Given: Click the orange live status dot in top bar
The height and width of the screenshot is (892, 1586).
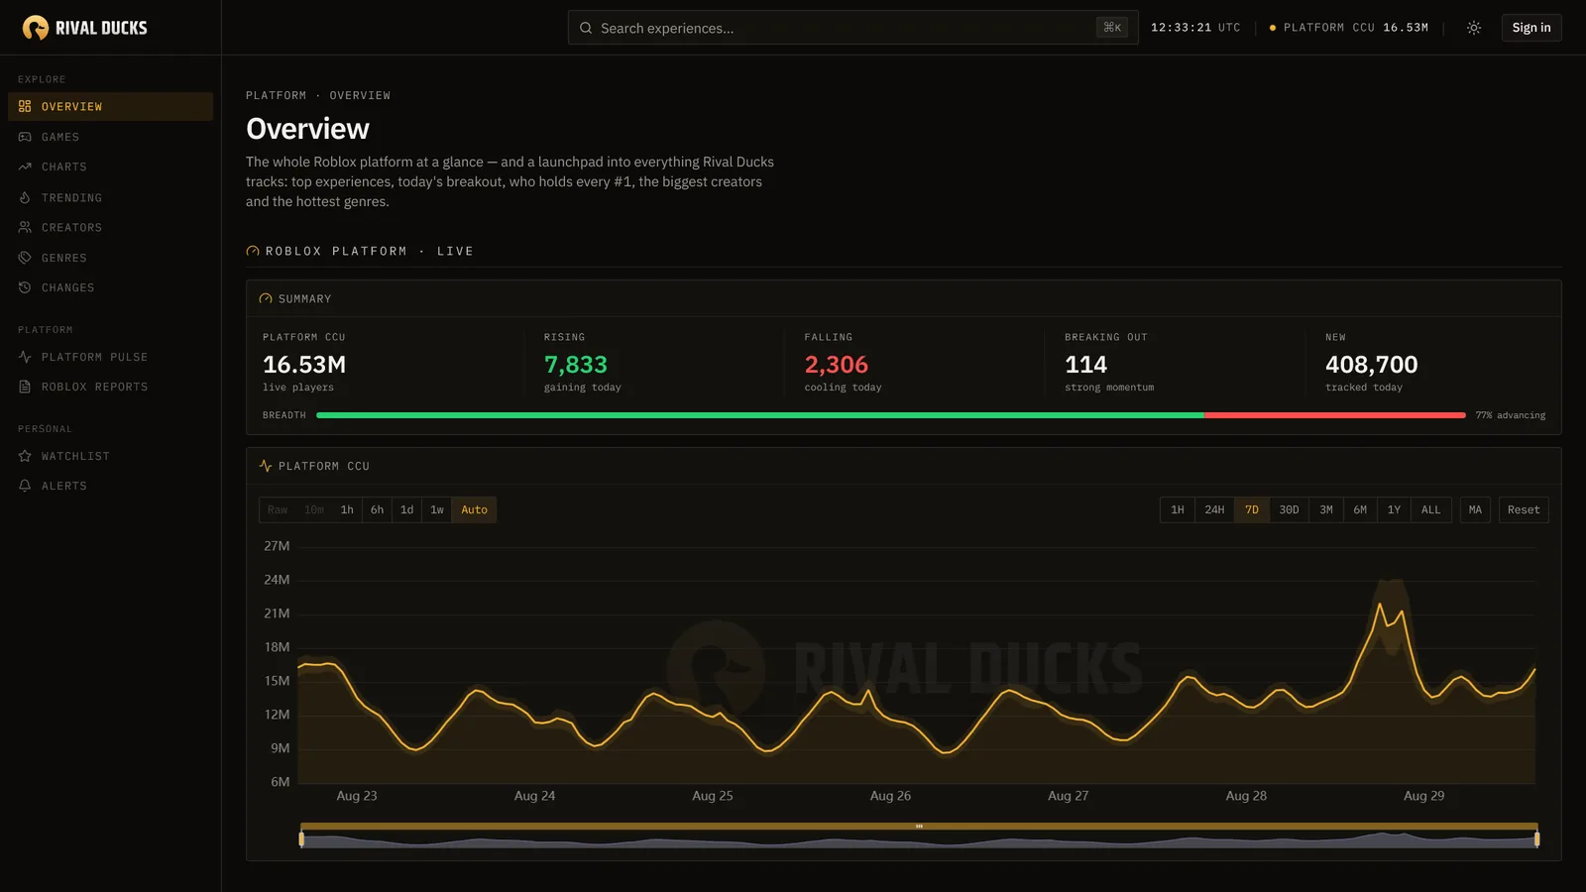Looking at the screenshot, I should click(1273, 28).
